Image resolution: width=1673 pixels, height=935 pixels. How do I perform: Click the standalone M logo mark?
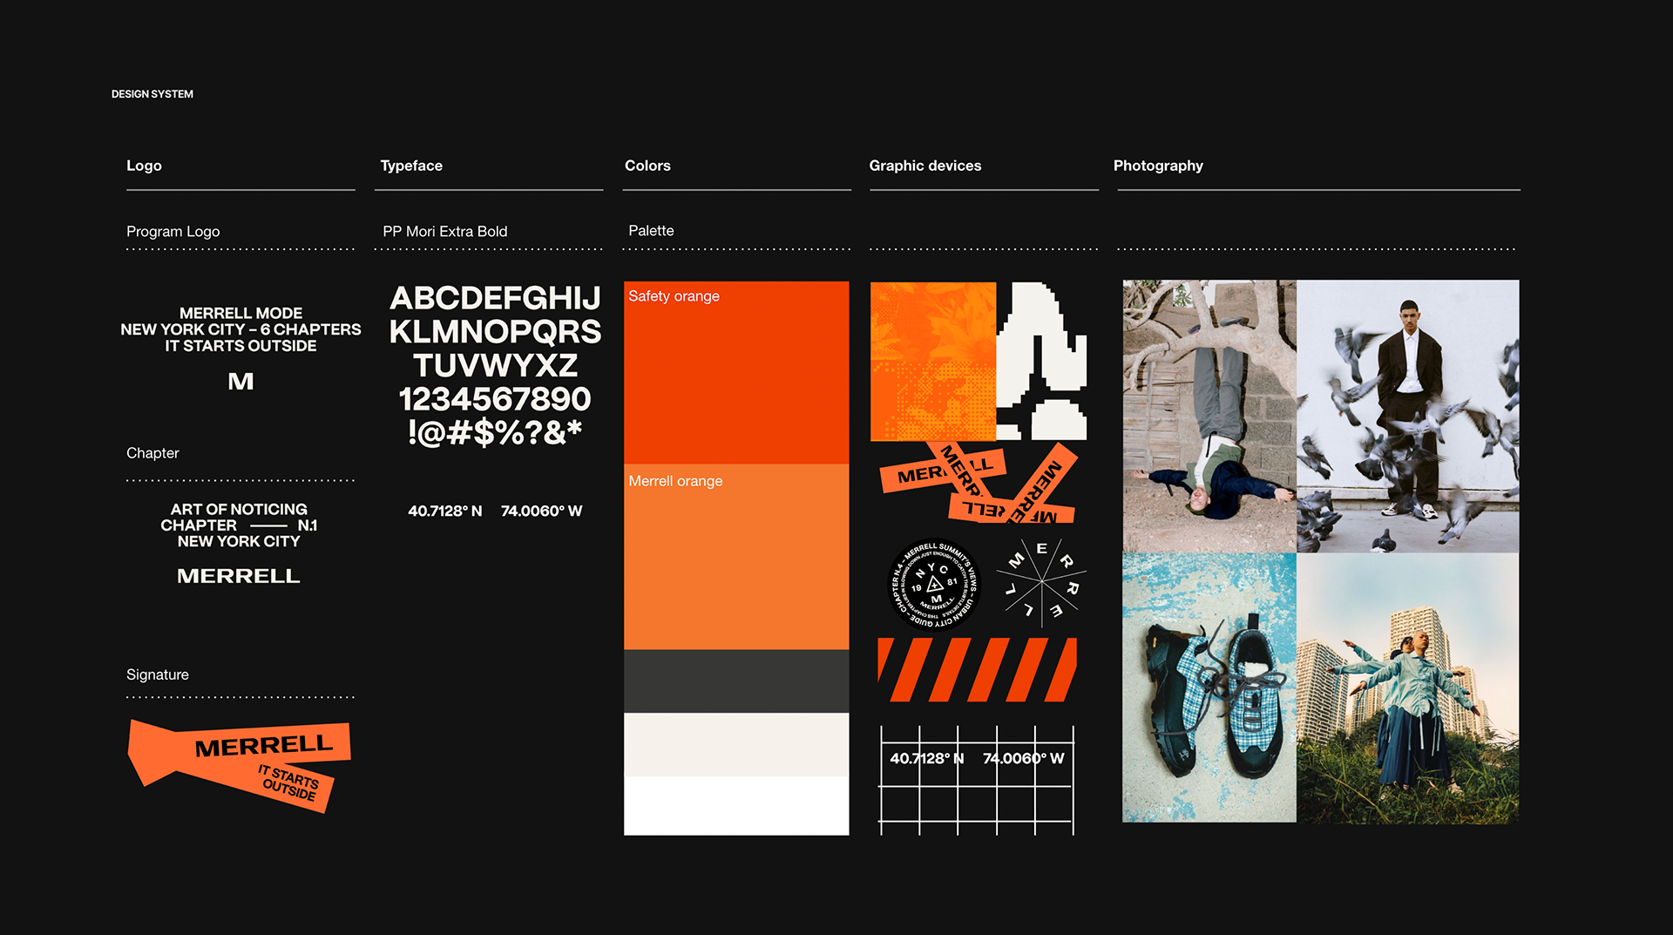point(240,382)
